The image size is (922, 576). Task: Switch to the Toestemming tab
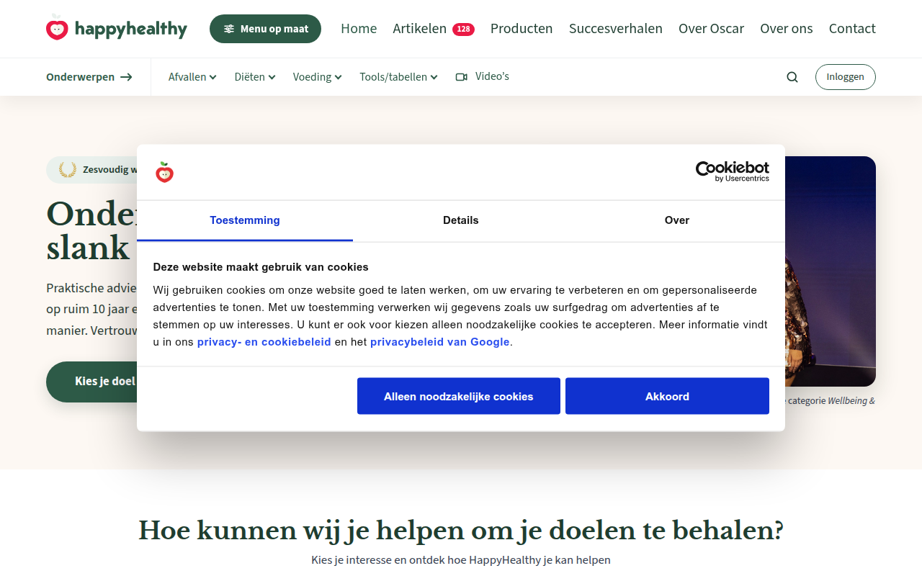[x=245, y=220]
